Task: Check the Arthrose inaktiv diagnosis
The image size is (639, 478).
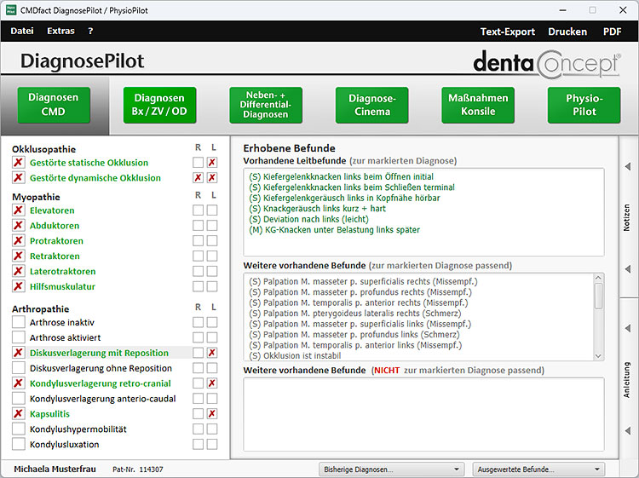Action: pyautogui.click(x=18, y=322)
